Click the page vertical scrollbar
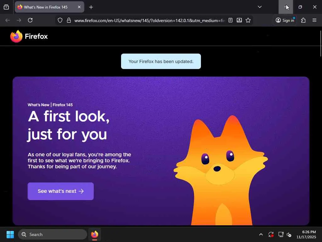 (x=320, y=43)
